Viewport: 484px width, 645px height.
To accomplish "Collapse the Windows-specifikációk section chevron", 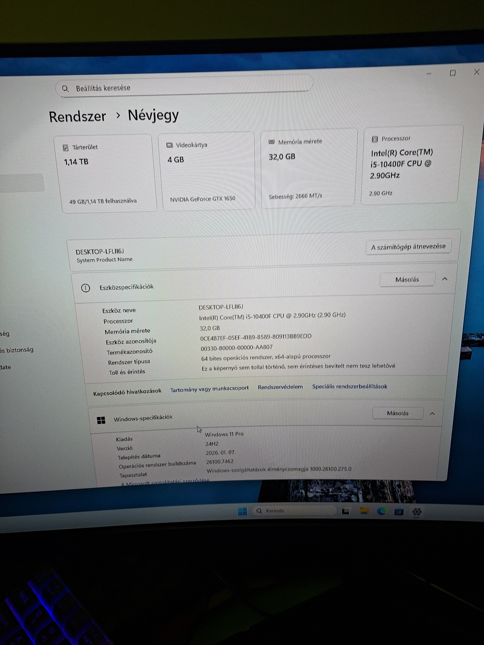I will 432,414.
